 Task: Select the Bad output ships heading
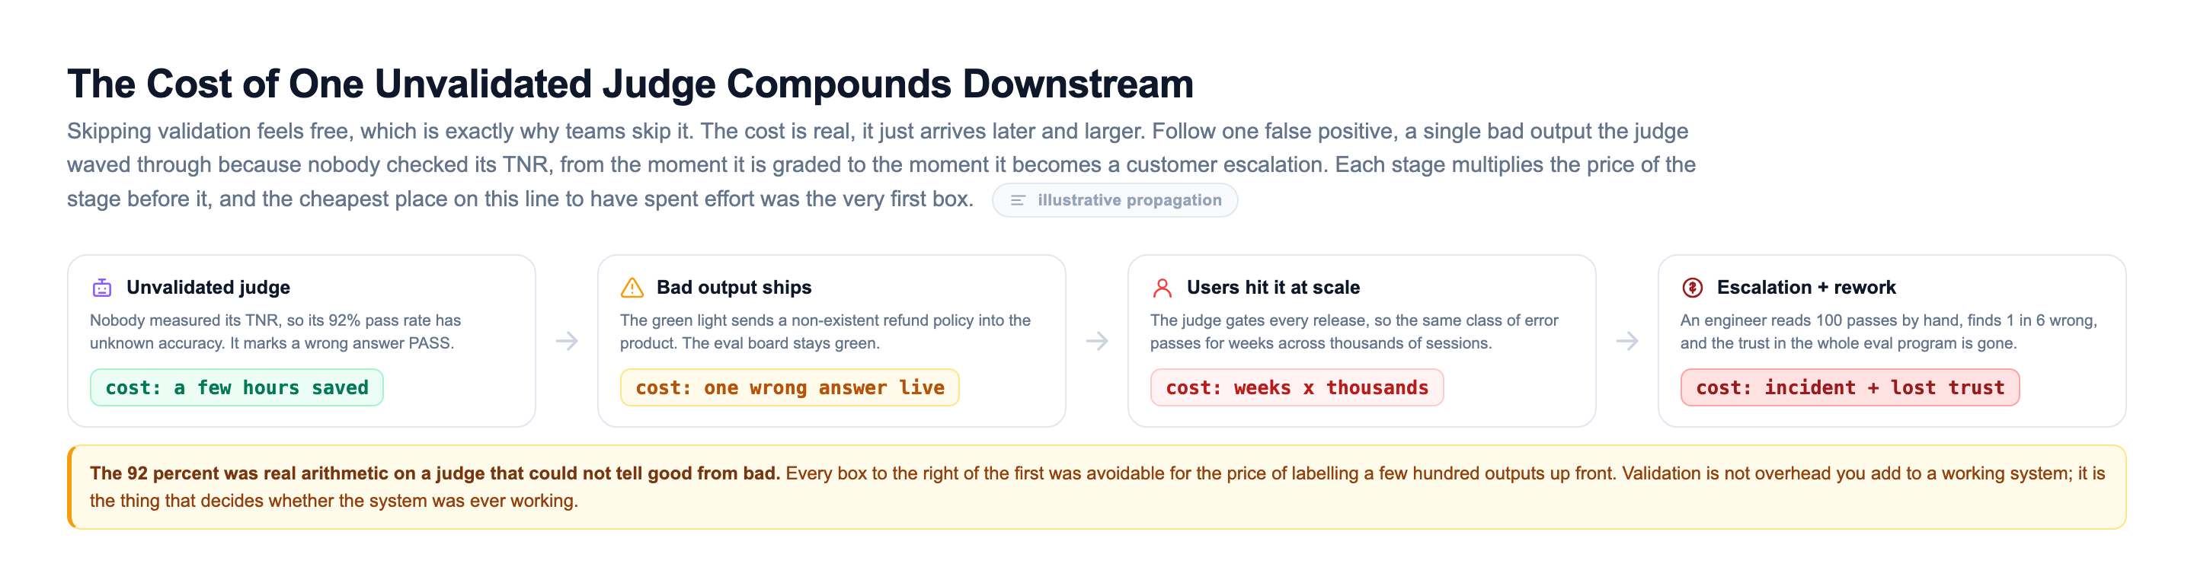pos(734,288)
